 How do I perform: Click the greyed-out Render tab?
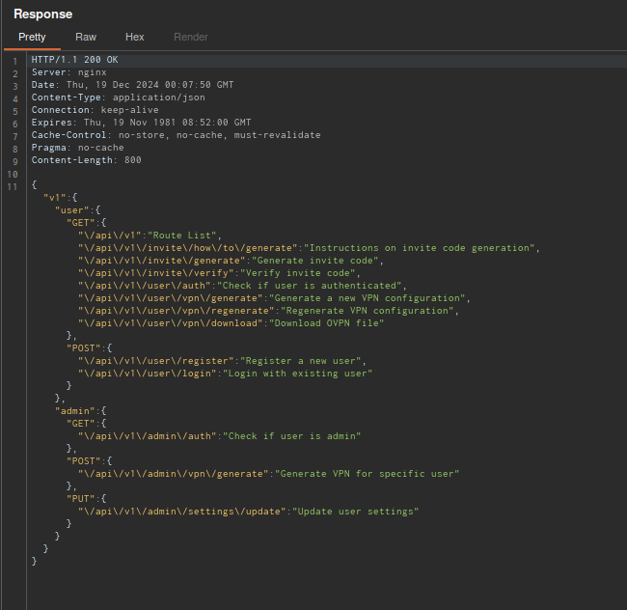pyautogui.click(x=190, y=37)
